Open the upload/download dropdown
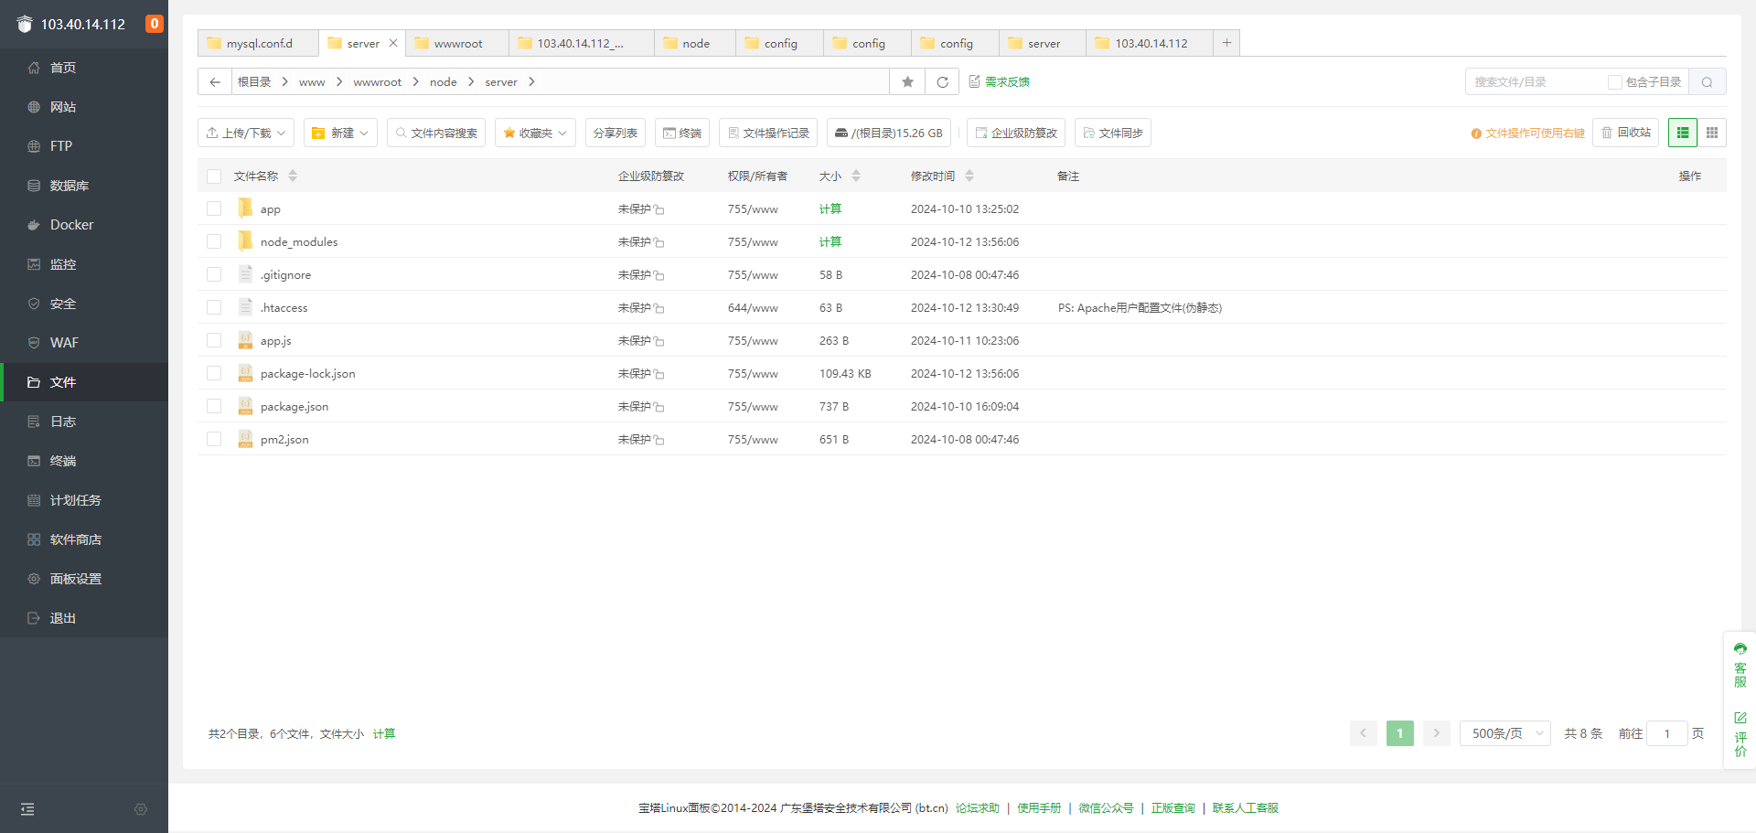Screen dimensions: 1756x833 point(246,133)
